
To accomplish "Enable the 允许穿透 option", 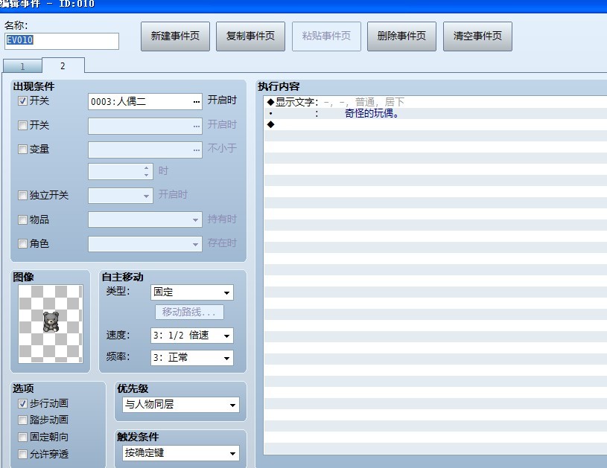I will [x=22, y=454].
